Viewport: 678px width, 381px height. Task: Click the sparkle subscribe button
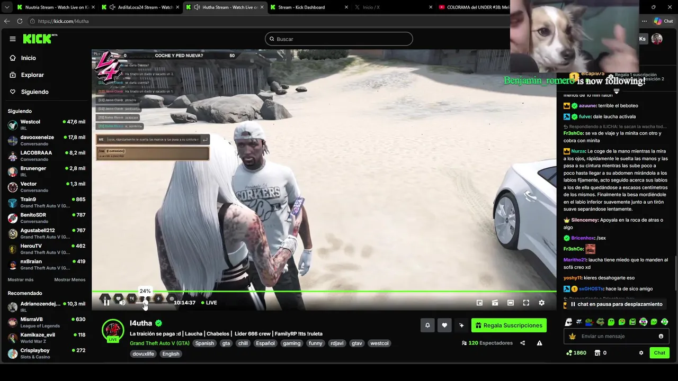461,325
